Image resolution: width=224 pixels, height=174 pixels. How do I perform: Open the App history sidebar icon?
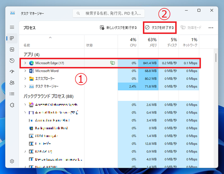[12, 60]
